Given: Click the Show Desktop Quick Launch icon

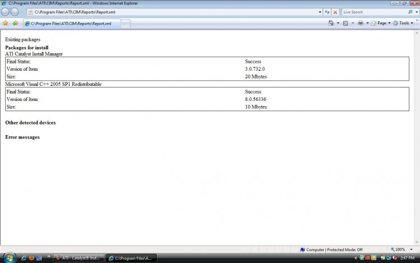Looking at the screenshot, I should click(39, 258).
